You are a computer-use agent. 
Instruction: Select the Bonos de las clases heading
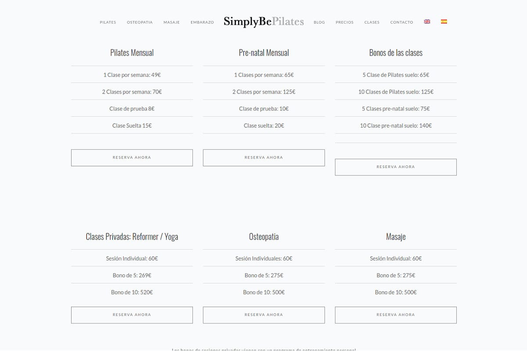pyautogui.click(x=396, y=53)
